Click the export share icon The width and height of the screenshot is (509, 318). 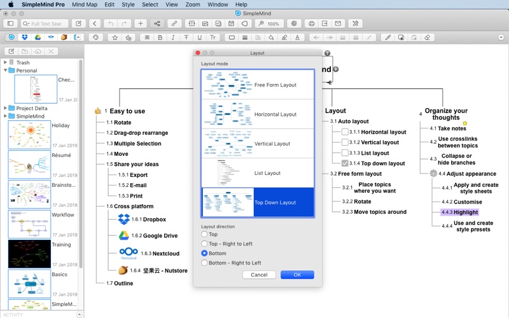coord(324,24)
